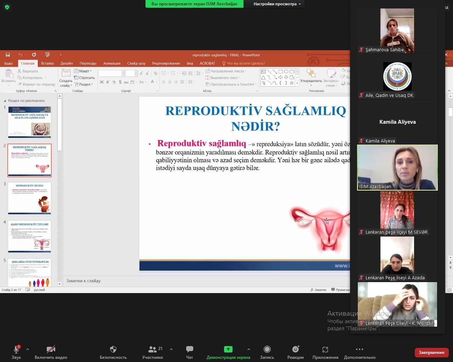Open the Файл tab
Screen dimensions: 453x362
click(8, 63)
